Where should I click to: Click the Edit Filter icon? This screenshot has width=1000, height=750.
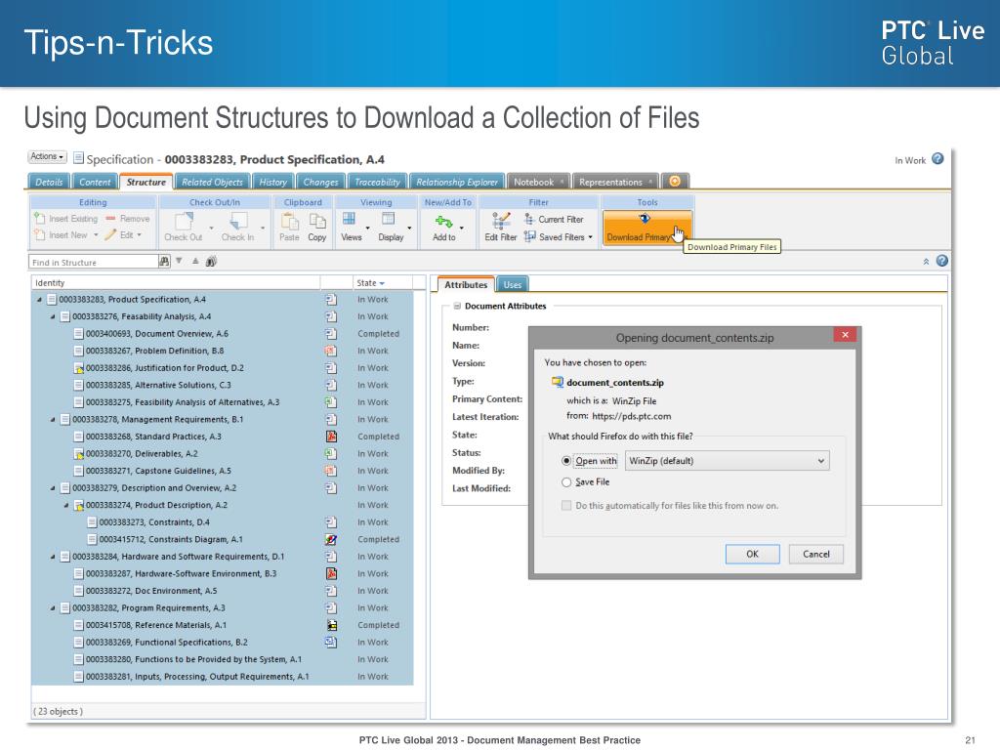pyautogui.click(x=501, y=221)
